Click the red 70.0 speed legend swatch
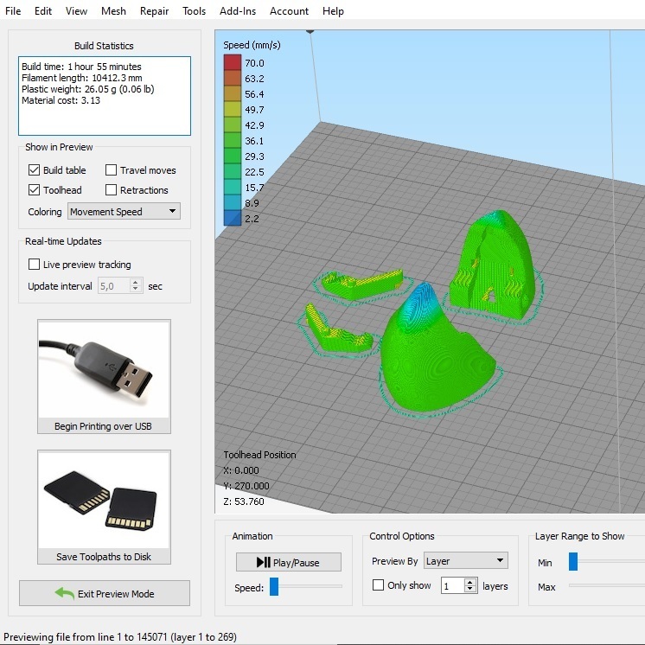The image size is (645, 645). tap(233, 62)
